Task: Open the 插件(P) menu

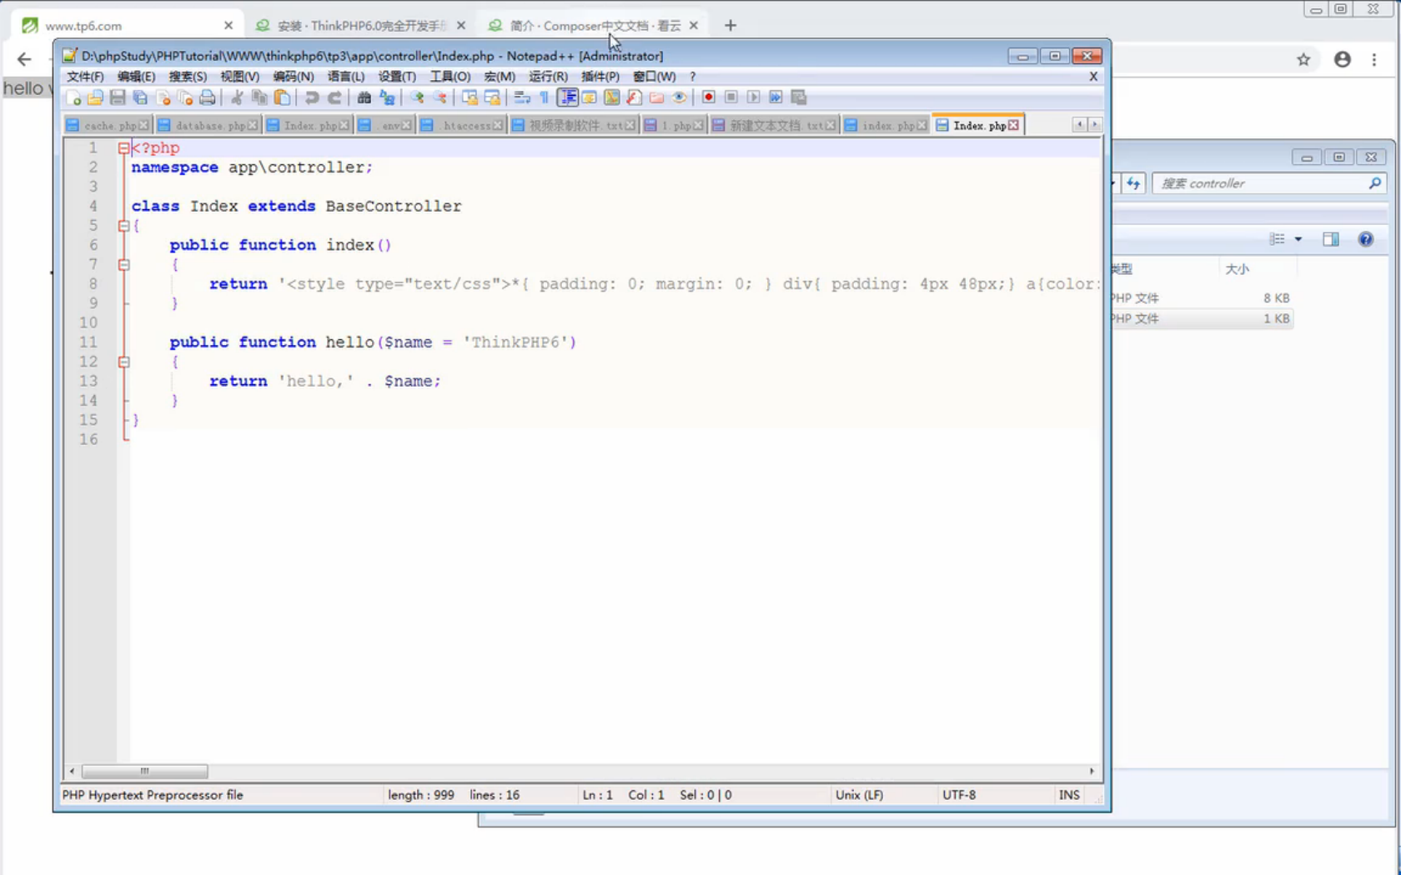Action: pyautogui.click(x=600, y=77)
